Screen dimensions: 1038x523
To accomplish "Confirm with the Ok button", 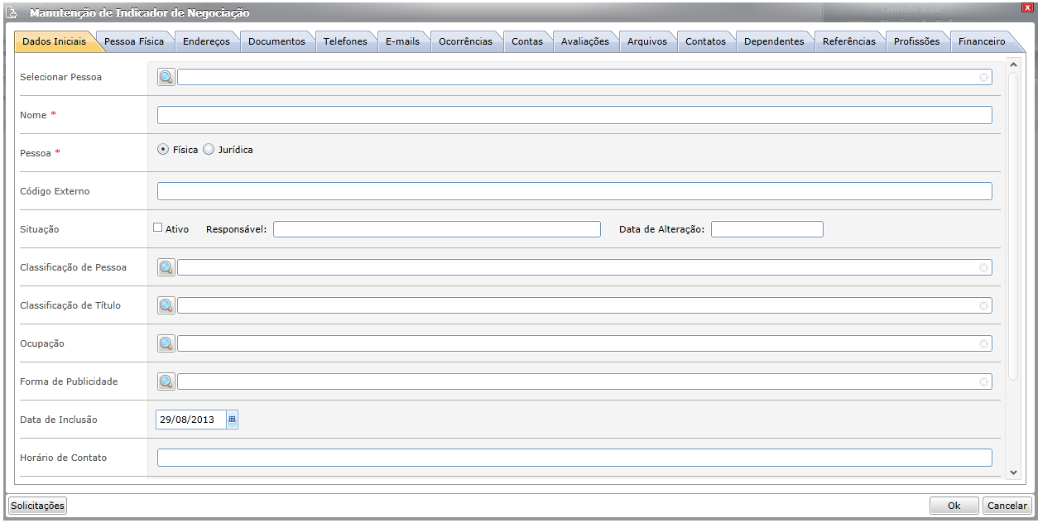I will coord(954,506).
